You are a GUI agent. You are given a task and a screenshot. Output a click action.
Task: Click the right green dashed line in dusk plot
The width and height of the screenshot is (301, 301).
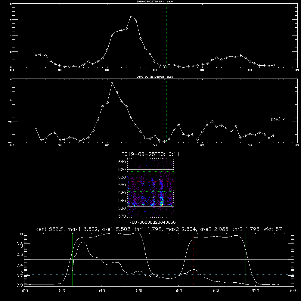click(x=166, y=111)
